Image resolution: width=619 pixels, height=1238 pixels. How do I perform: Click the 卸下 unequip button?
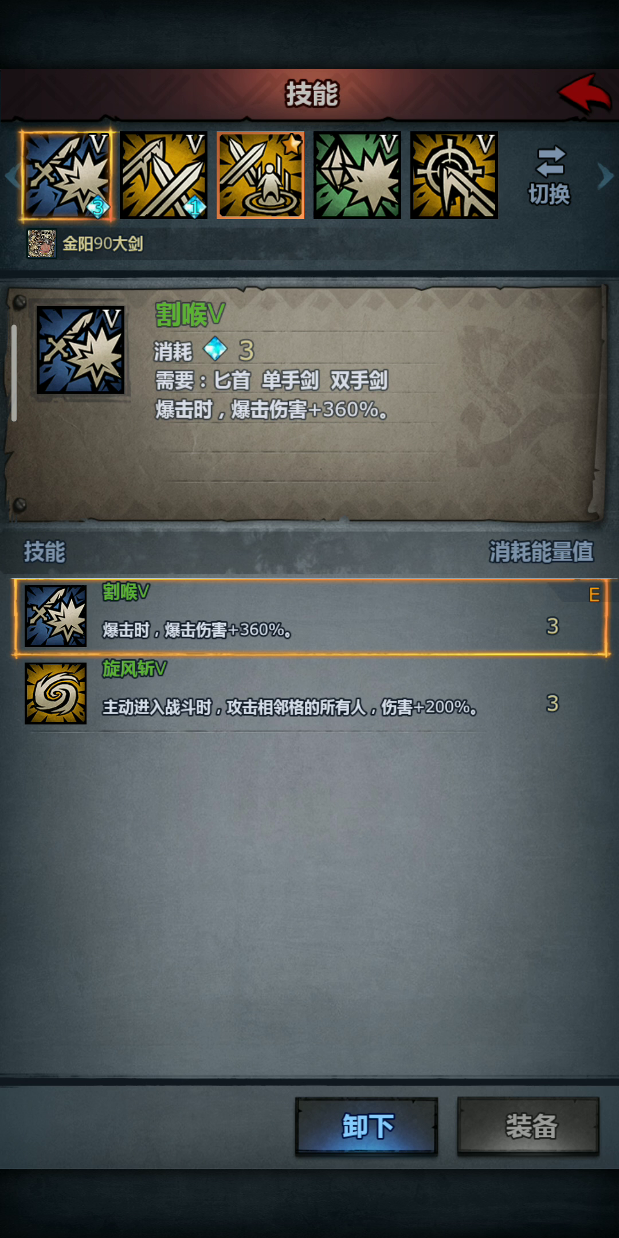[x=367, y=1126]
